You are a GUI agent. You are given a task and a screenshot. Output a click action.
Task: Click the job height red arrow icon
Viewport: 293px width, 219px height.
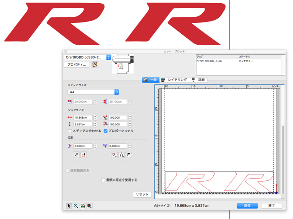[x=70, y=124]
